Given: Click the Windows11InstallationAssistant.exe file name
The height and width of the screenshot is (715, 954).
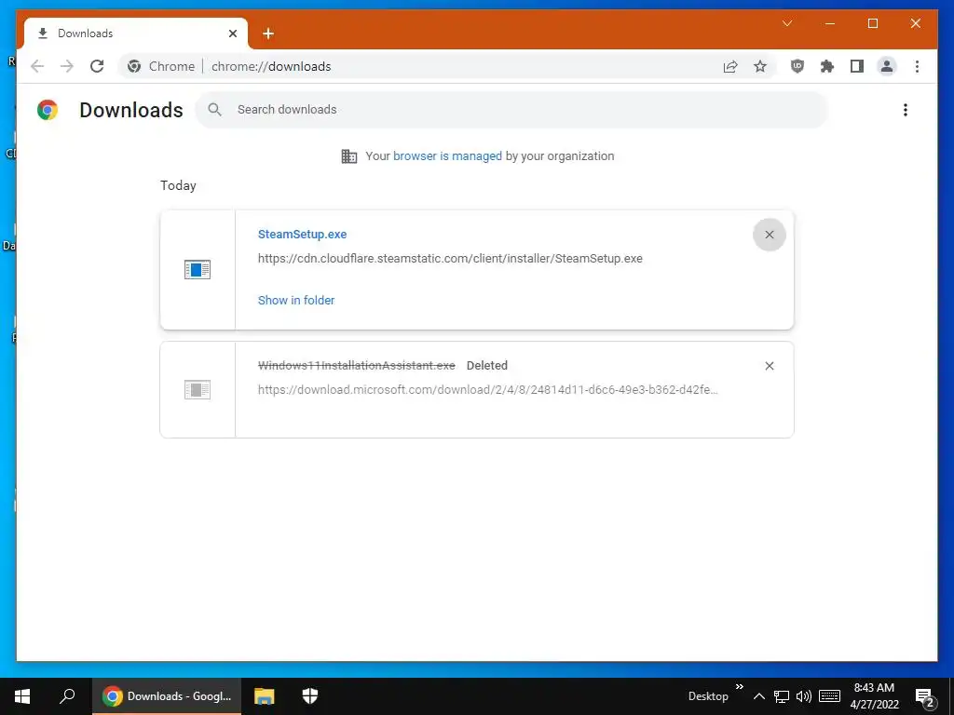Looking at the screenshot, I should point(357,365).
